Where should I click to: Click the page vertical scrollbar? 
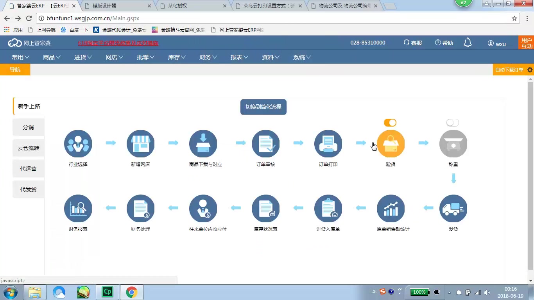[x=530, y=176]
